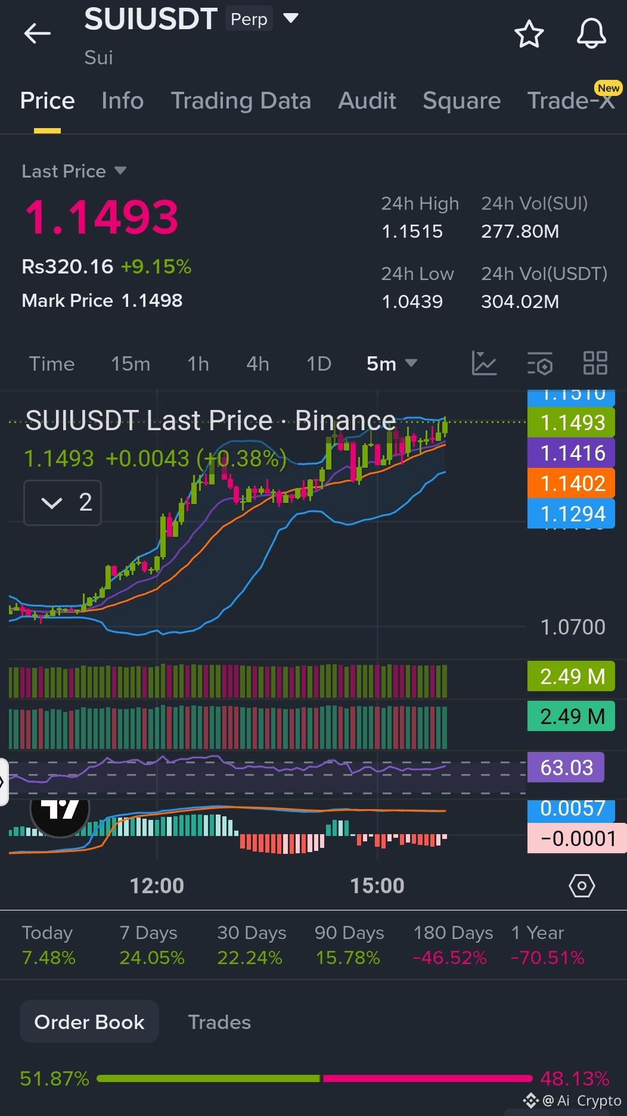Open the four-squares layout grid icon
627x1116 pixels.
[595, 363]
